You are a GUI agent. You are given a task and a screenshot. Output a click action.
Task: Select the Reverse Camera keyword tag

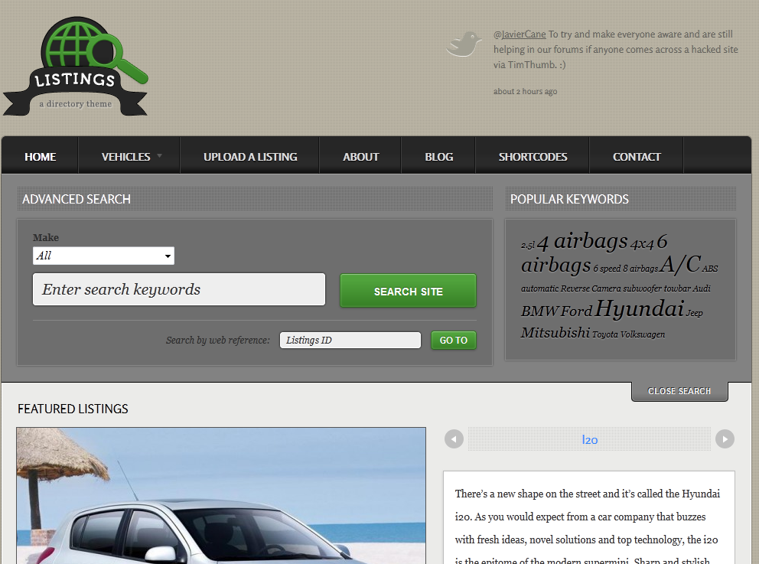591,289
